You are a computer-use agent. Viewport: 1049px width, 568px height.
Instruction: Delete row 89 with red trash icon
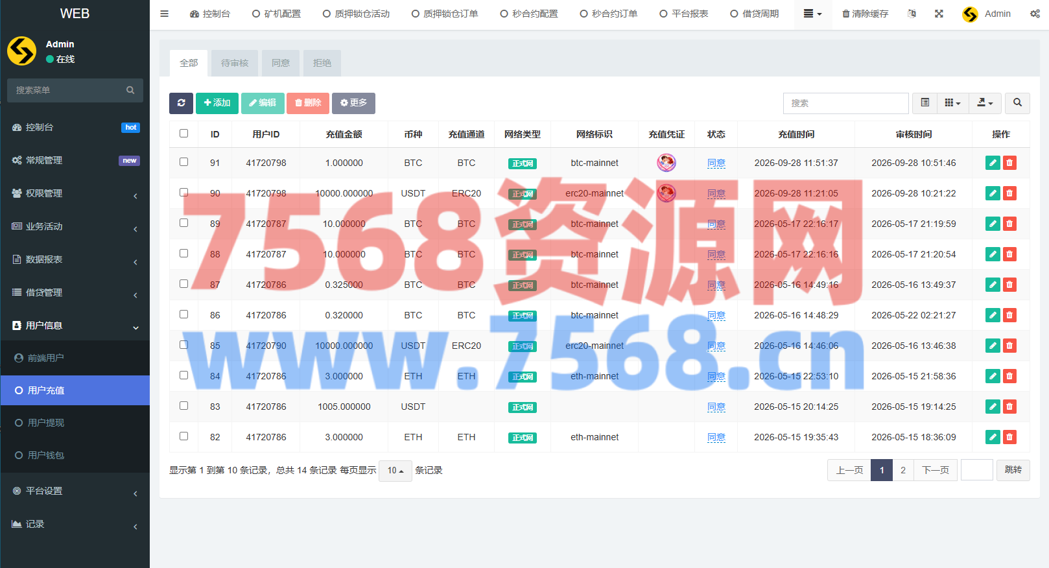(x=1009, y=224)
